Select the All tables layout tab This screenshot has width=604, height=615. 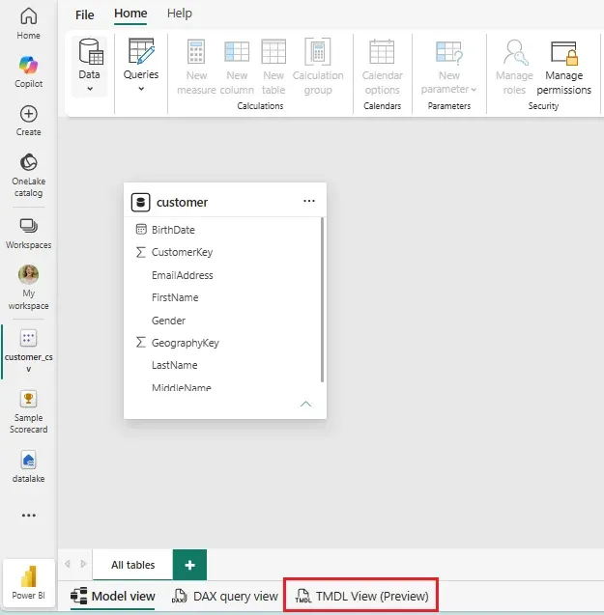click(132, 565)
